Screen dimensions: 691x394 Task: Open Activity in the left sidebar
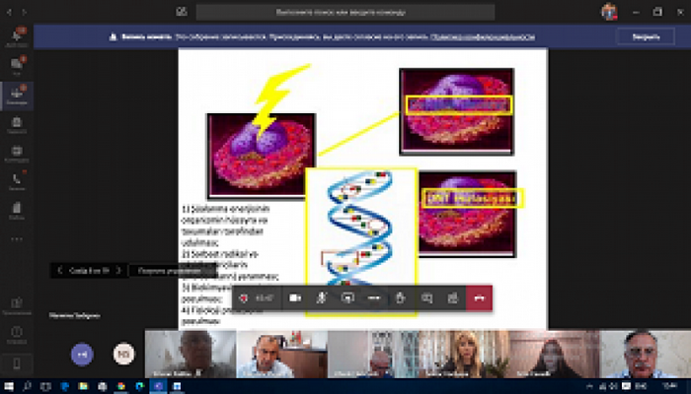(x=16, y=38)
